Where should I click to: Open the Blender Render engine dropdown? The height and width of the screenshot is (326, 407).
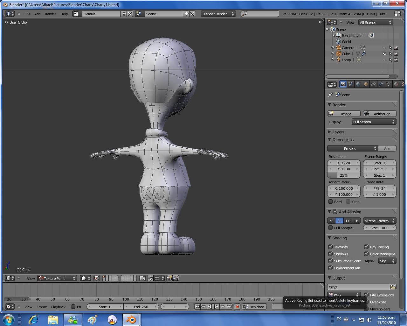point(218,14)
